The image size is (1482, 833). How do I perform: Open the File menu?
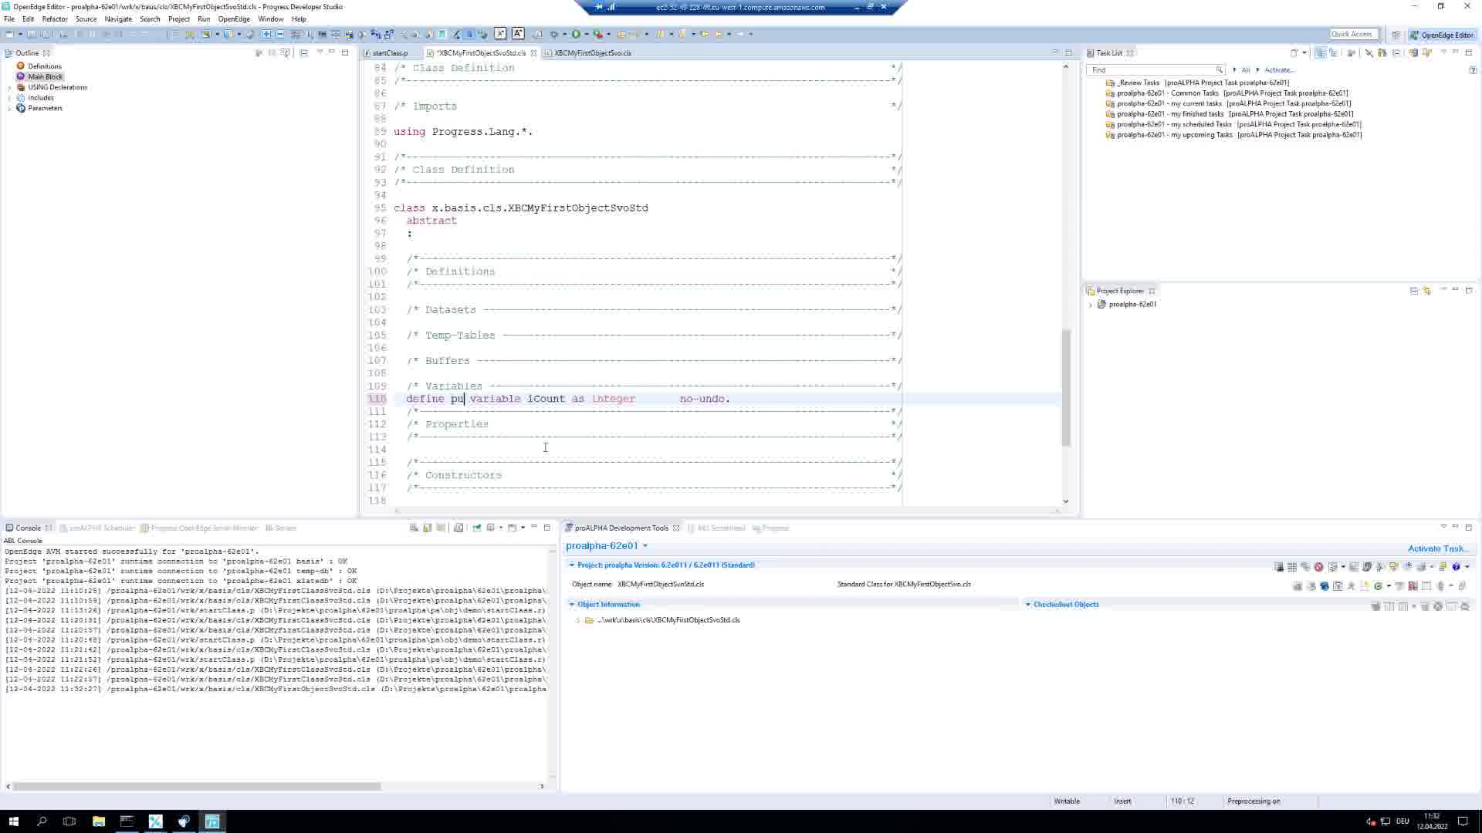[9, 19]
